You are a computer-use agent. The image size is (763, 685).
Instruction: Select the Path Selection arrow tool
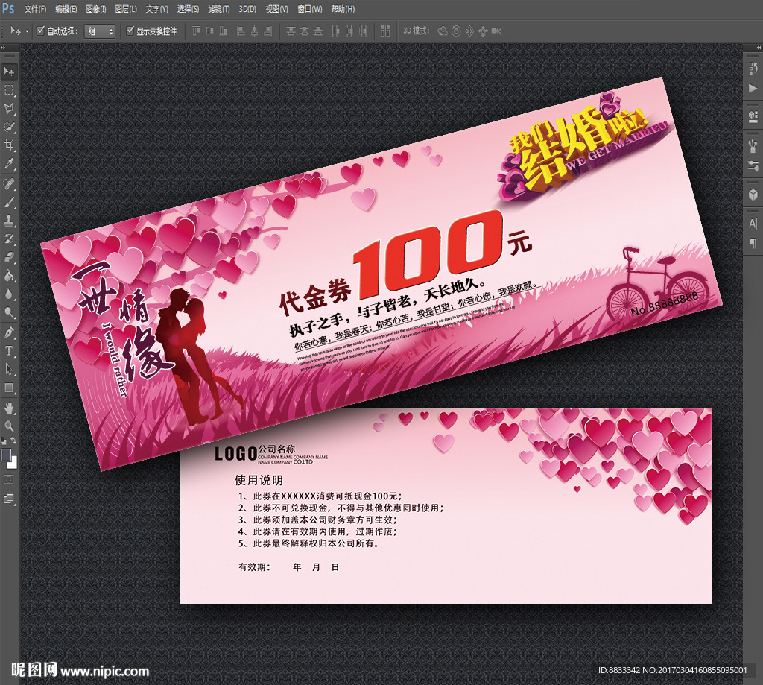9,369
